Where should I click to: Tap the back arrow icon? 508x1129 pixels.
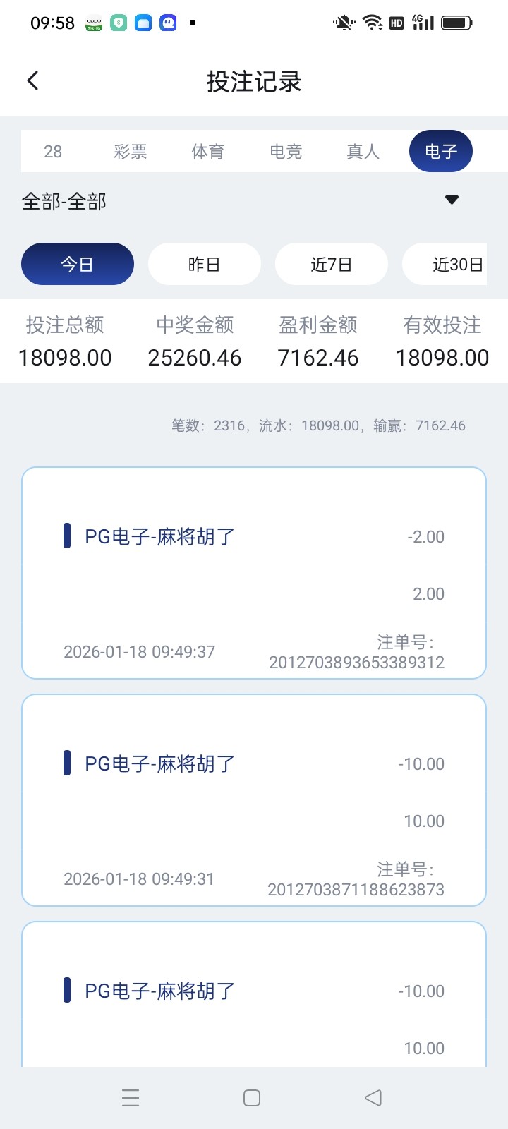(32, 80)
